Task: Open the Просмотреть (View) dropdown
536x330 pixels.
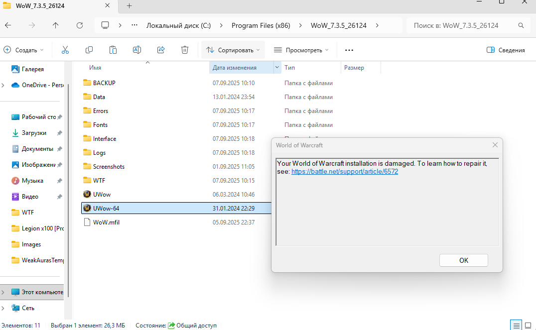Action: pos(301,50)
